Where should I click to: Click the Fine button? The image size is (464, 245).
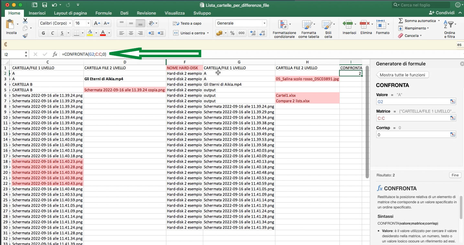tap(455, 175)
